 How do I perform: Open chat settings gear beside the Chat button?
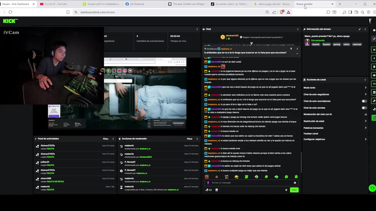click(x=286, y=190)
